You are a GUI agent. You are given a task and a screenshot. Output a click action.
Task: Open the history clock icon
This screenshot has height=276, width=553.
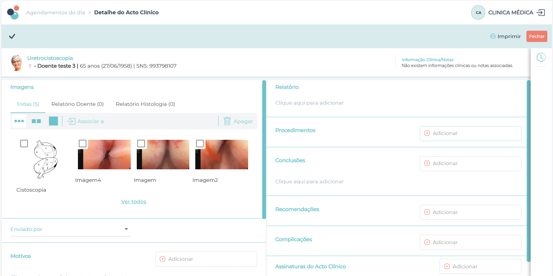click(x=541, y=57)
